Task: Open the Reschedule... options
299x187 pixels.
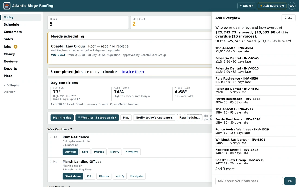Action: tap(189, 118)
